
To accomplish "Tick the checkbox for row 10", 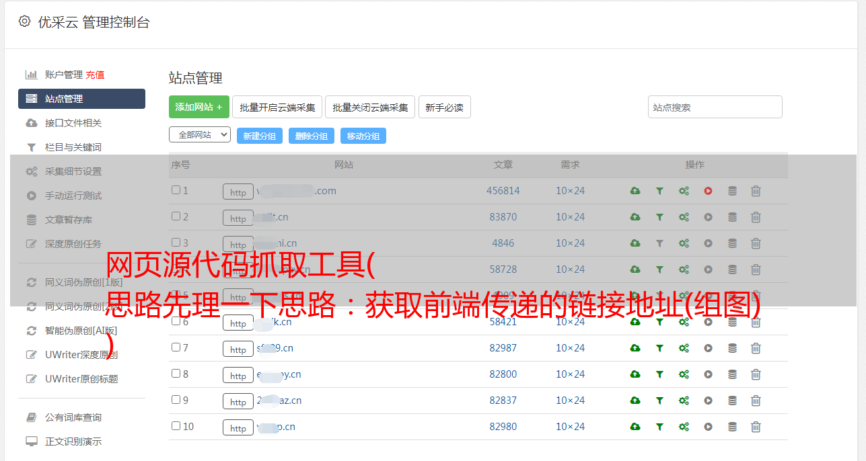I will (x=176, y=426).
